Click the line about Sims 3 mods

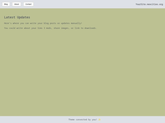[x=50, y=28]
